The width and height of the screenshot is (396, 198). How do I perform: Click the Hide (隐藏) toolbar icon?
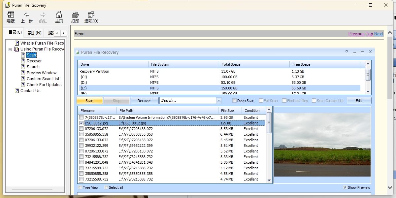coord(11,15)
